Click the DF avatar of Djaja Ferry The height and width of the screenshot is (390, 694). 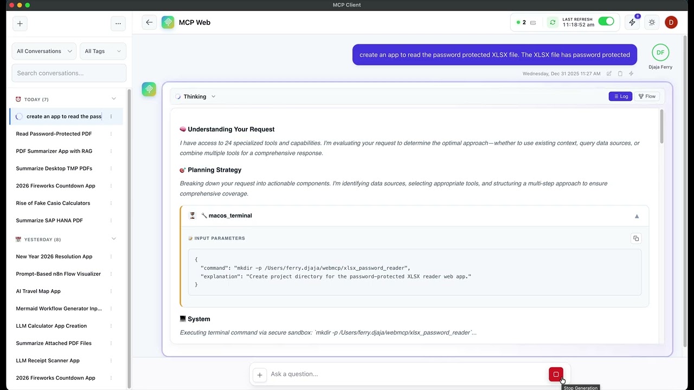660,53
